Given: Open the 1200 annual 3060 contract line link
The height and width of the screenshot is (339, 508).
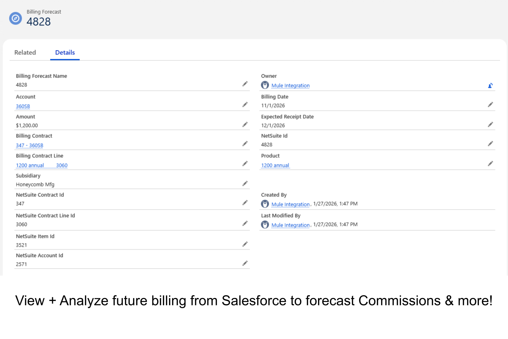Looking at the screenshot, I should 42,165.
